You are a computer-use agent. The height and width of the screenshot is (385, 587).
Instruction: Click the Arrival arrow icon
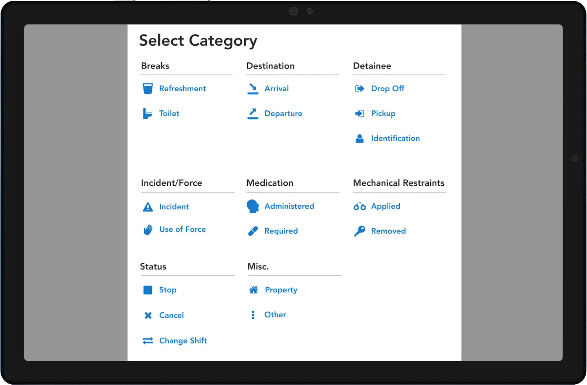click(x=253, y=89)
